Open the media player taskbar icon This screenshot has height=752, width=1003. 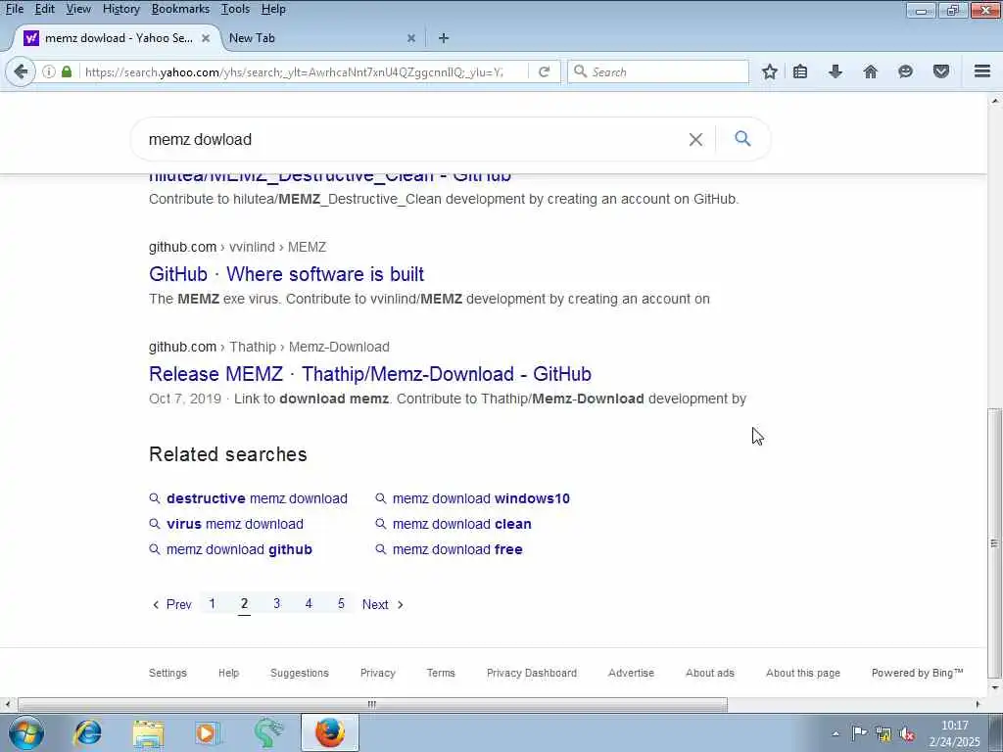coord(208,732)
